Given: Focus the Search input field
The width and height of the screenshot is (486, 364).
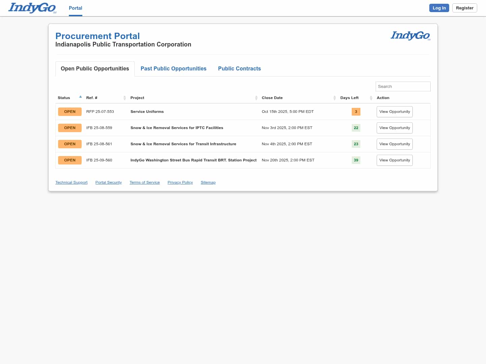Looking at the screenshot, I should [403, 87].
